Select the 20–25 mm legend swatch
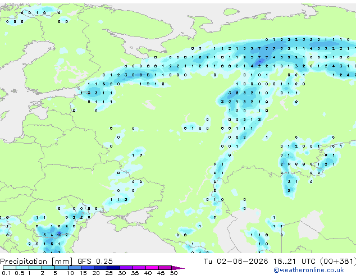 coord(100,268)
